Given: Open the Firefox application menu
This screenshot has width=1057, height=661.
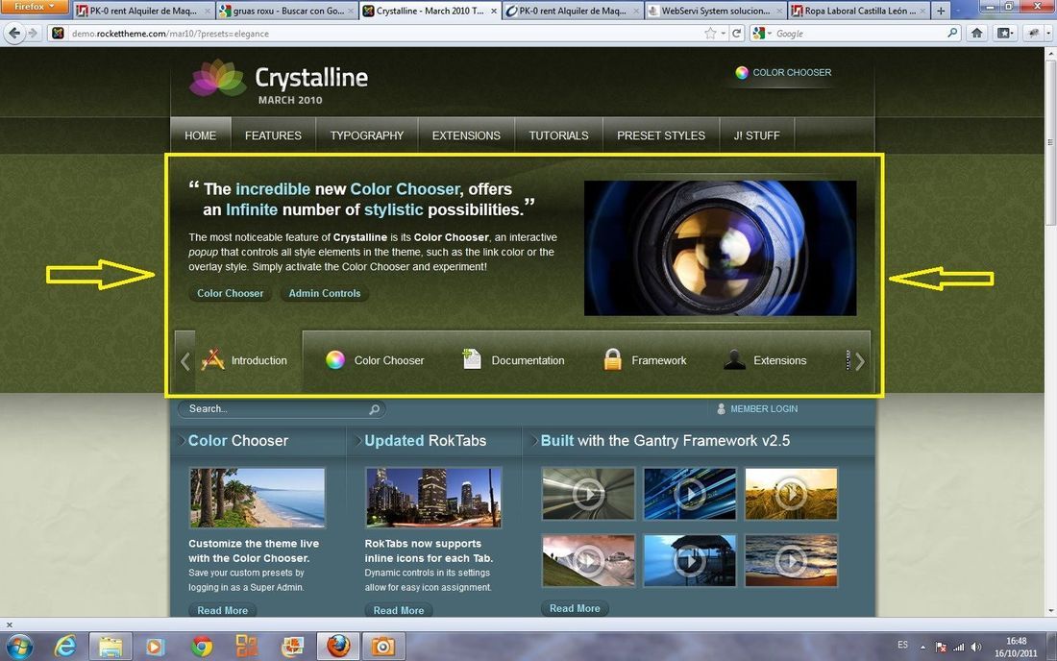Looking at the screenshot, I should click(x=34, y=7).
